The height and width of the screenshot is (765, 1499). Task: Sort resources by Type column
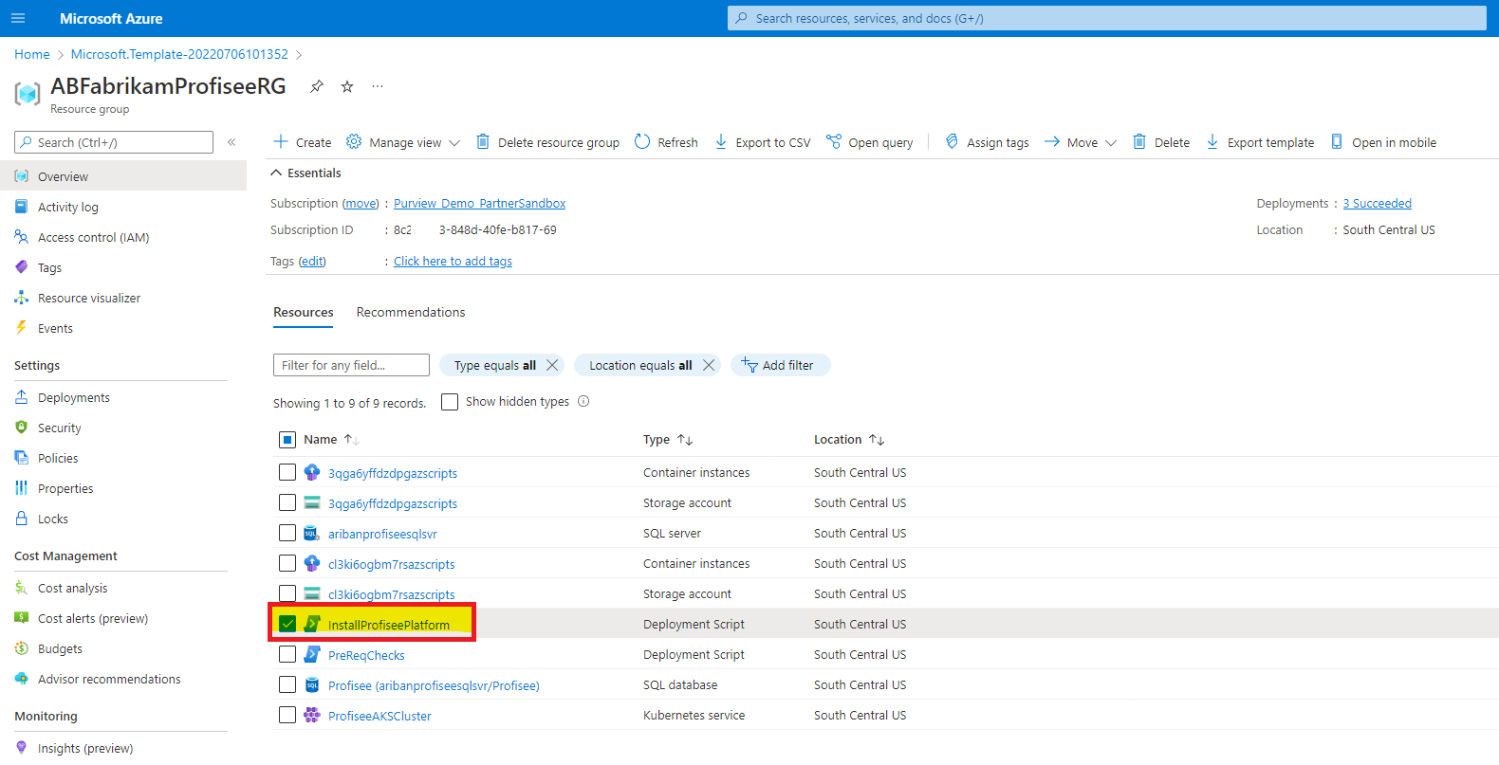point(668,440)
